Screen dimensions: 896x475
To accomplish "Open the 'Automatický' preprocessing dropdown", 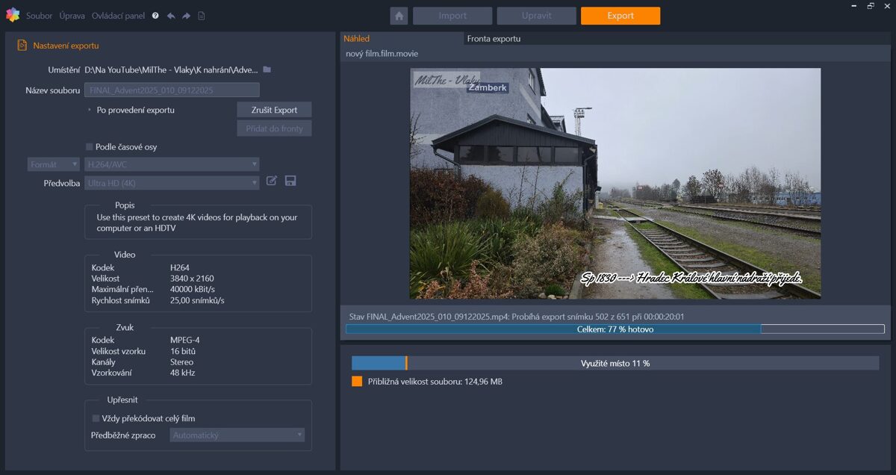I will tap(237, 435).
